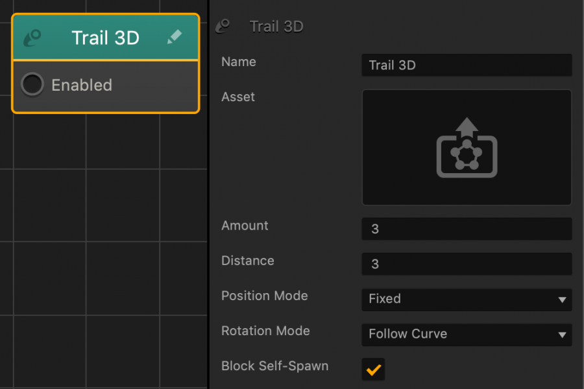Screen dimensions: 584x389
Task: Select the Trail 3D title in the inspector
Action: (x=276, y=26)
